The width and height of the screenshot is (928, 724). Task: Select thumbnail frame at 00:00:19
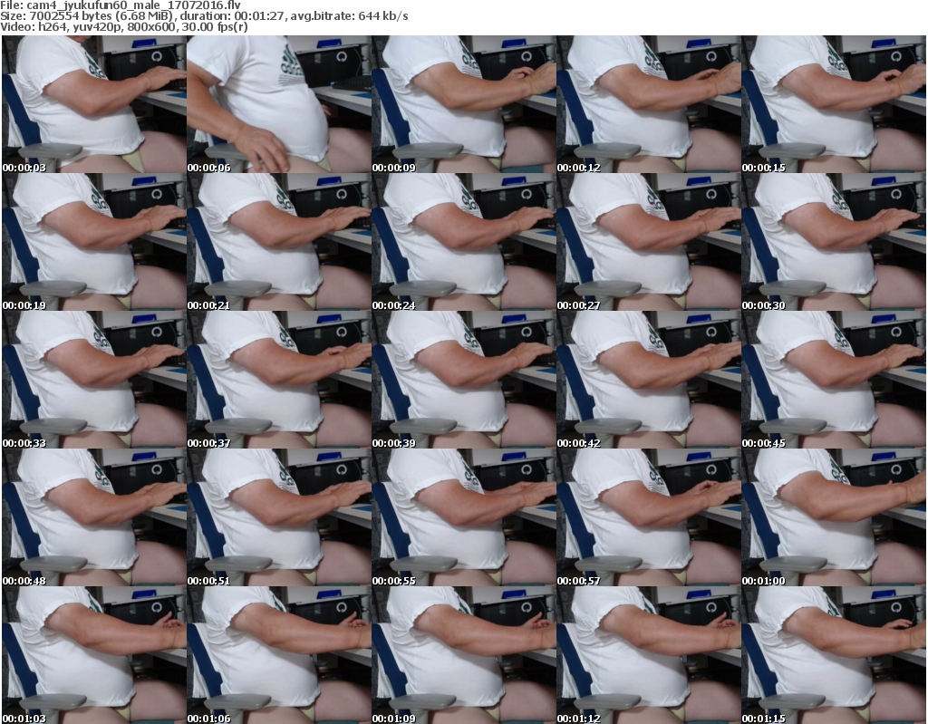point(94,242)
